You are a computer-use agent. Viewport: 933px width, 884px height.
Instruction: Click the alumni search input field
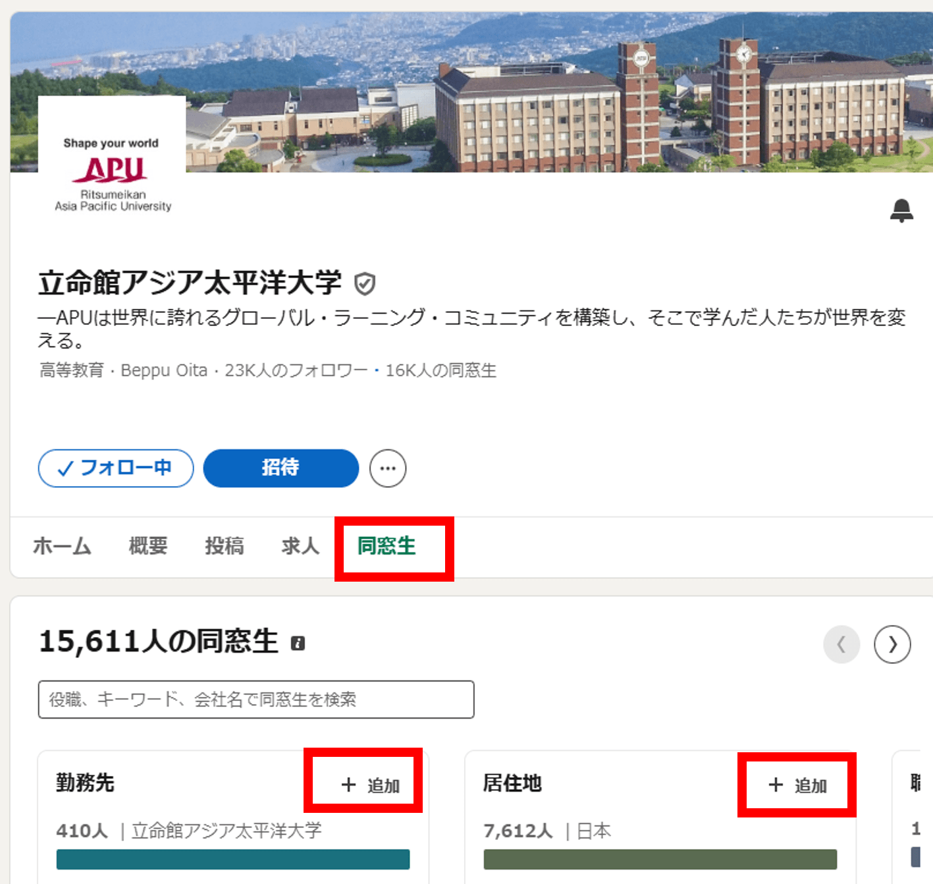point(256,700)
